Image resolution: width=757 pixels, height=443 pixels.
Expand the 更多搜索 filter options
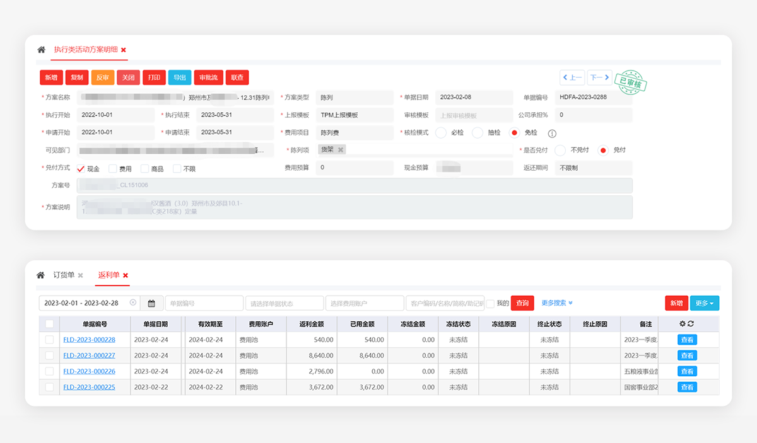tap(557, 303)
